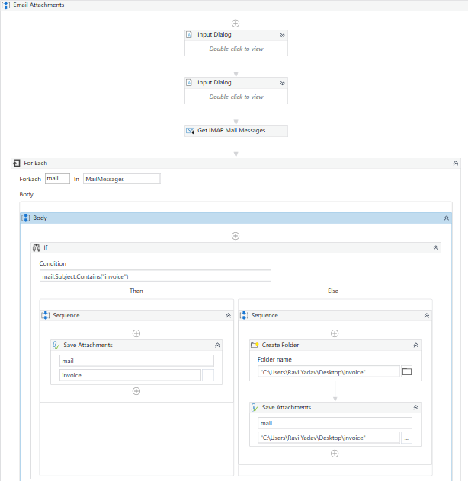Click the 'Else' branch label
The image size is (468, 481).
point(333,291)
